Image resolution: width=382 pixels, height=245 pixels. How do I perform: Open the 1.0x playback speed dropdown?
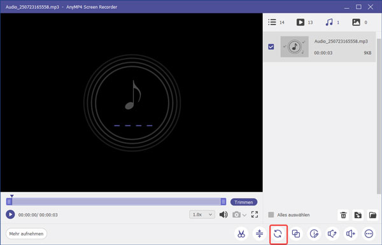[202, 214]
